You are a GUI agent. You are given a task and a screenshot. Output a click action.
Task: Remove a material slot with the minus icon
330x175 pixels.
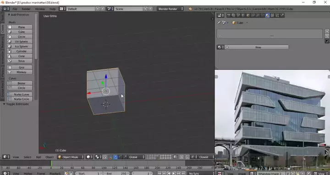click(327, 36)
